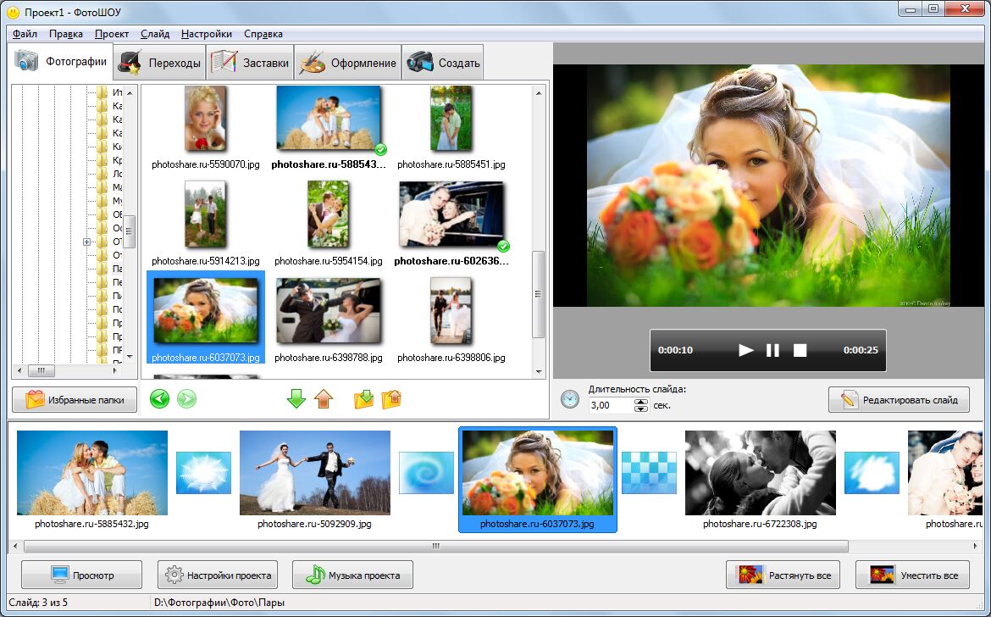Screen dimensions: 991x617
Task: Decrease slide duration with down stepper
Action: pos(641,409)
